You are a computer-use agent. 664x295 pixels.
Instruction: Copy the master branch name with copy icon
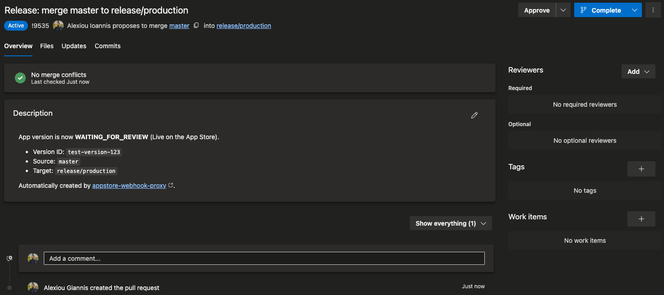(196, 26)
